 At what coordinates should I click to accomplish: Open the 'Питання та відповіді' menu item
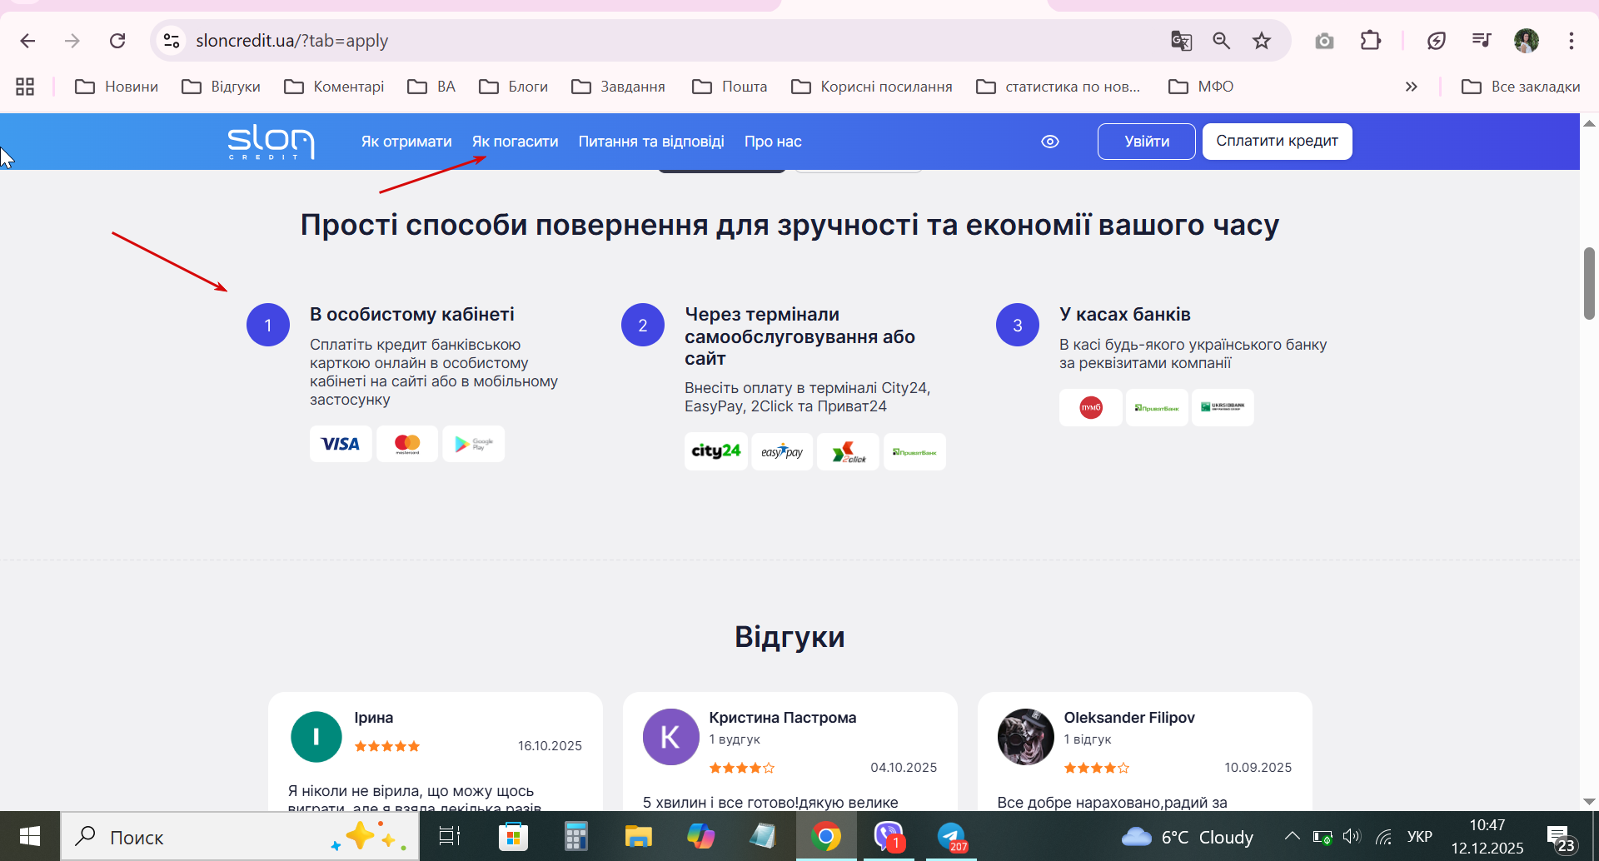click(651, 142)
